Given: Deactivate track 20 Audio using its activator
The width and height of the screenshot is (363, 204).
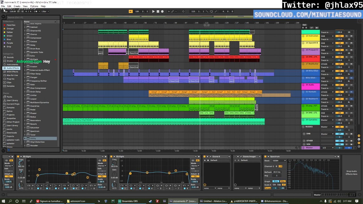Looking at the screenshot, I should (339, 85).
